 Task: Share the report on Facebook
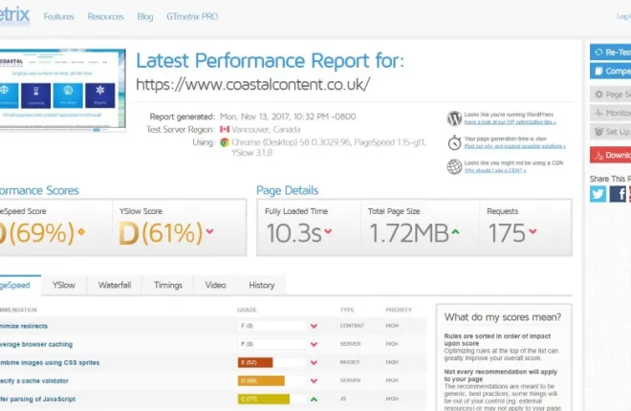618,194
